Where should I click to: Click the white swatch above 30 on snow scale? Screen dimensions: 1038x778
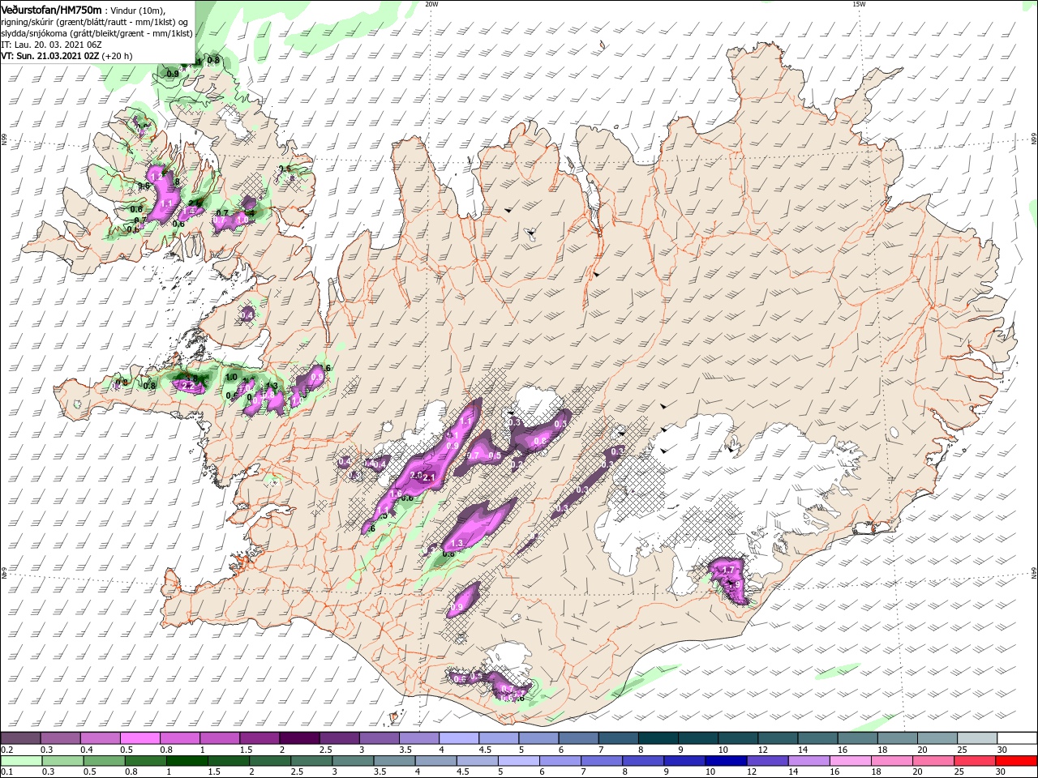(x=1017, y=738)
